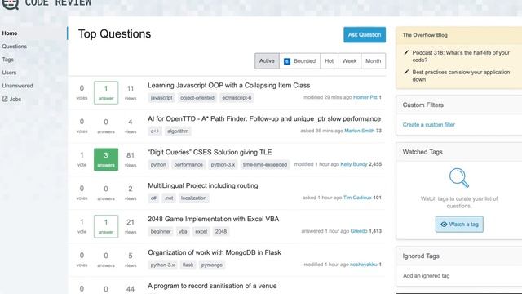The image size is (522, 294).
Task: Click the ecmascript-6 tag
Action: pos(237,98)
